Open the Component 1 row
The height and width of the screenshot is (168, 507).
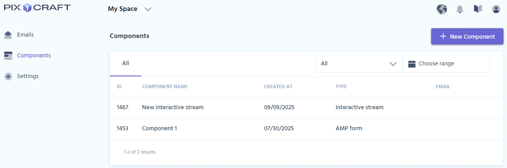159,129
